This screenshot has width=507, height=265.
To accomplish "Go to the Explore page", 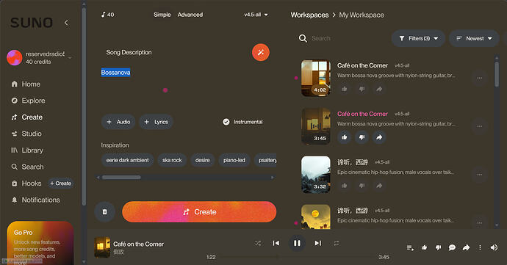I will pos(28,101).
